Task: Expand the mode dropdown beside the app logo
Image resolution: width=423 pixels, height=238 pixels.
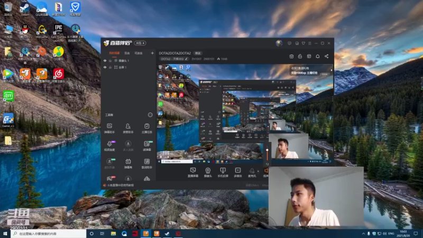Action: point(140,43)
